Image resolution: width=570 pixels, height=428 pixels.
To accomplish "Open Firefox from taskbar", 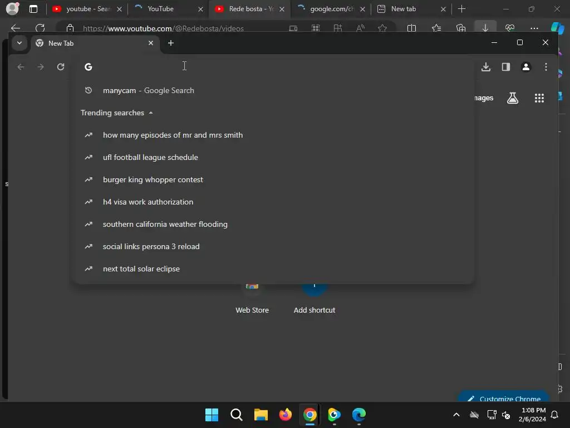I will (x=286, y=415).
